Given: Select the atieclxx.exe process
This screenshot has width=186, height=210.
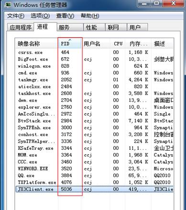Looking at the screenshot, I should (x=94, y=86).
